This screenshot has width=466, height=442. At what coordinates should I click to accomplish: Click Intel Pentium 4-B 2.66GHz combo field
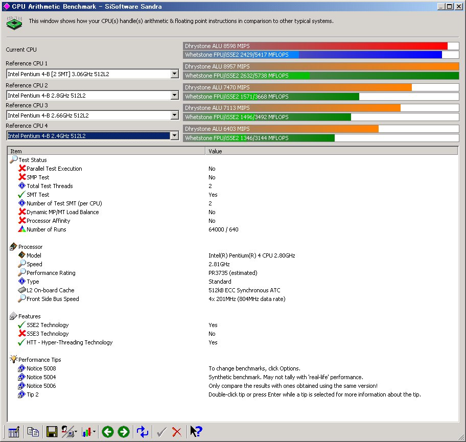pyautogui.click(x=92, y=115)
